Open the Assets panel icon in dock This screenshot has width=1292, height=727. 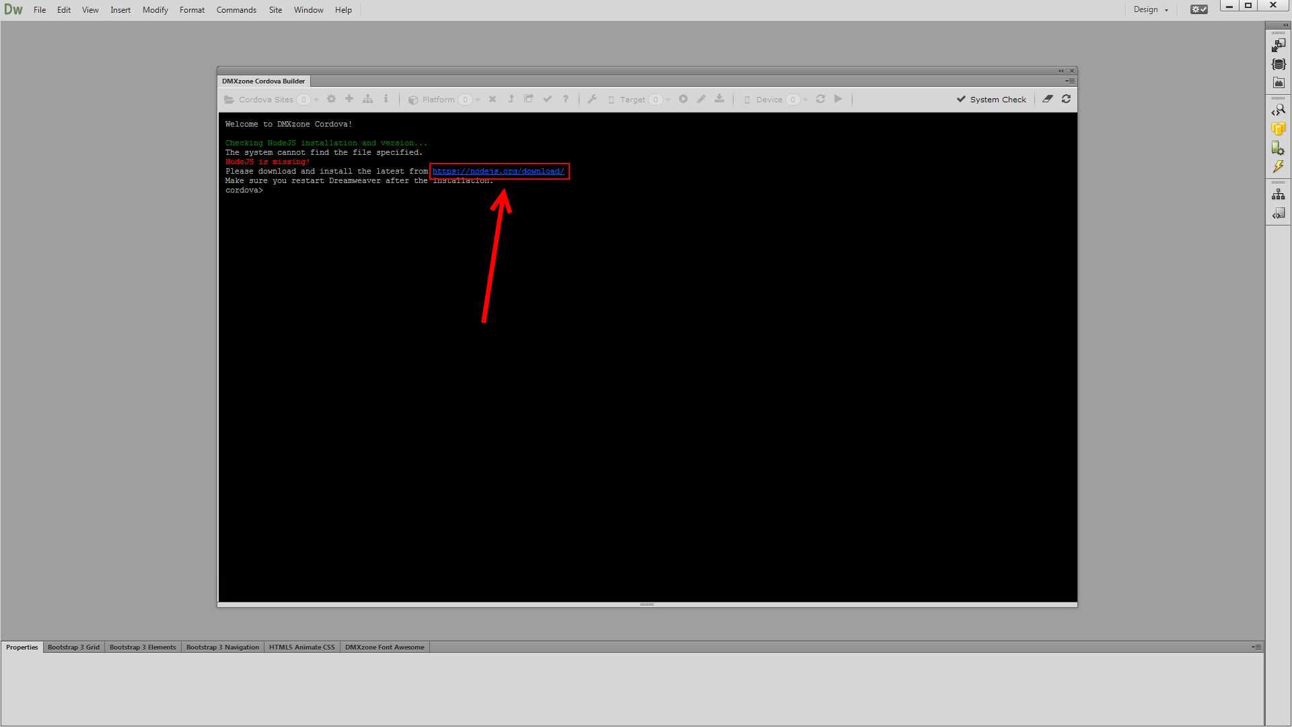(1279, 83)
